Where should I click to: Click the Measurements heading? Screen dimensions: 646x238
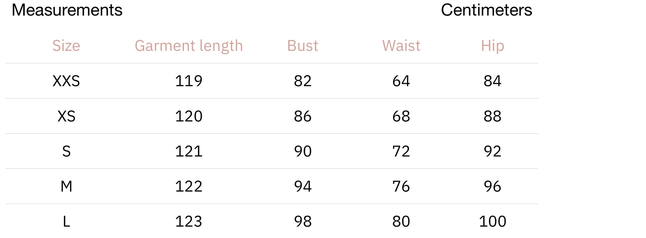tap(67, 10)
